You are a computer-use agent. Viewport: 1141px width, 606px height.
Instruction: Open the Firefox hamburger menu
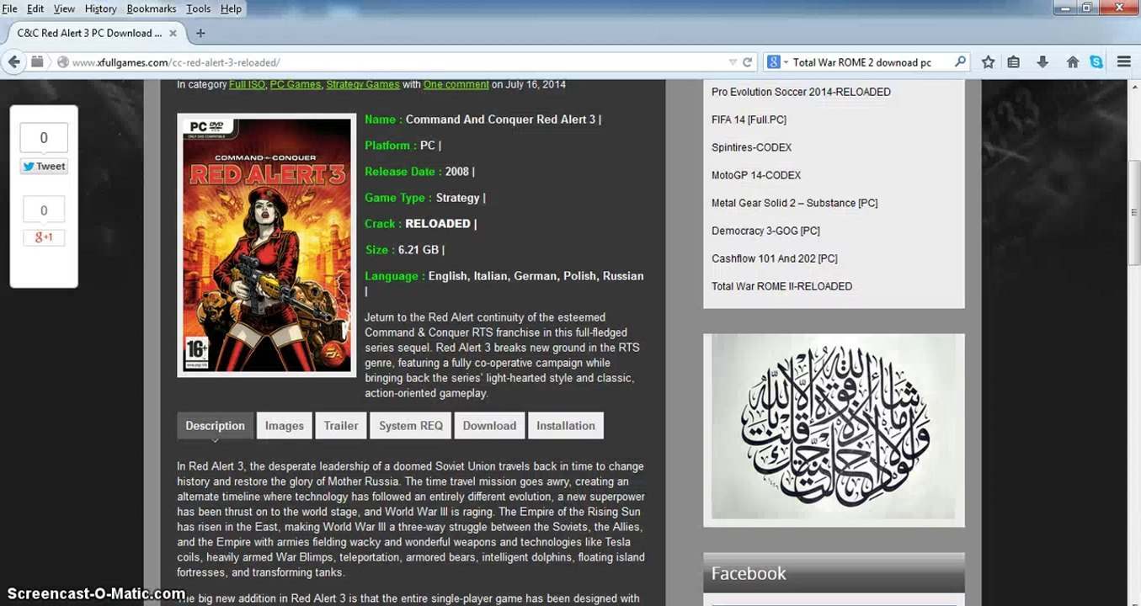click(x=1123, y=62)
